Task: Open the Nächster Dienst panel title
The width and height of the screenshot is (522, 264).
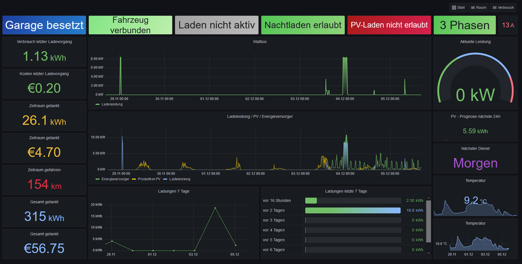Action: 475,148
